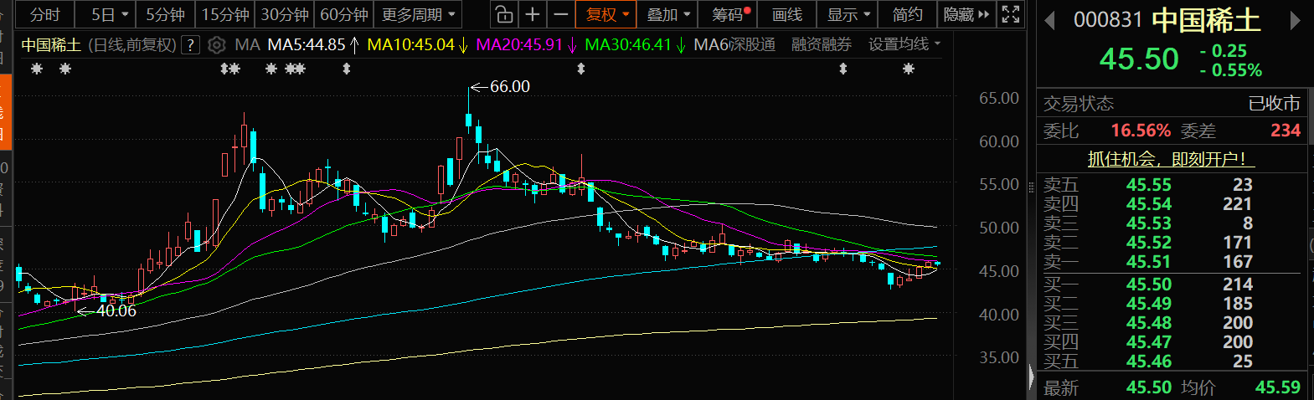The image size is (1314, 400).
Task: Select the 30分钟 period tab
Action: (285, 14)
